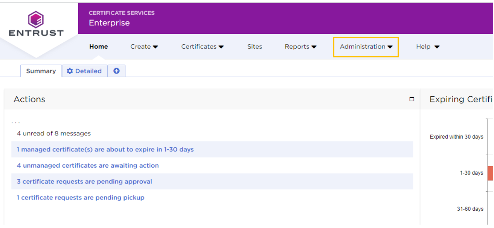Click the Certificate Services header label

[x=122, y=13]
